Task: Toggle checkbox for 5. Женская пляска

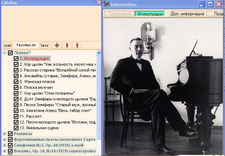Action: click(16, 82)
